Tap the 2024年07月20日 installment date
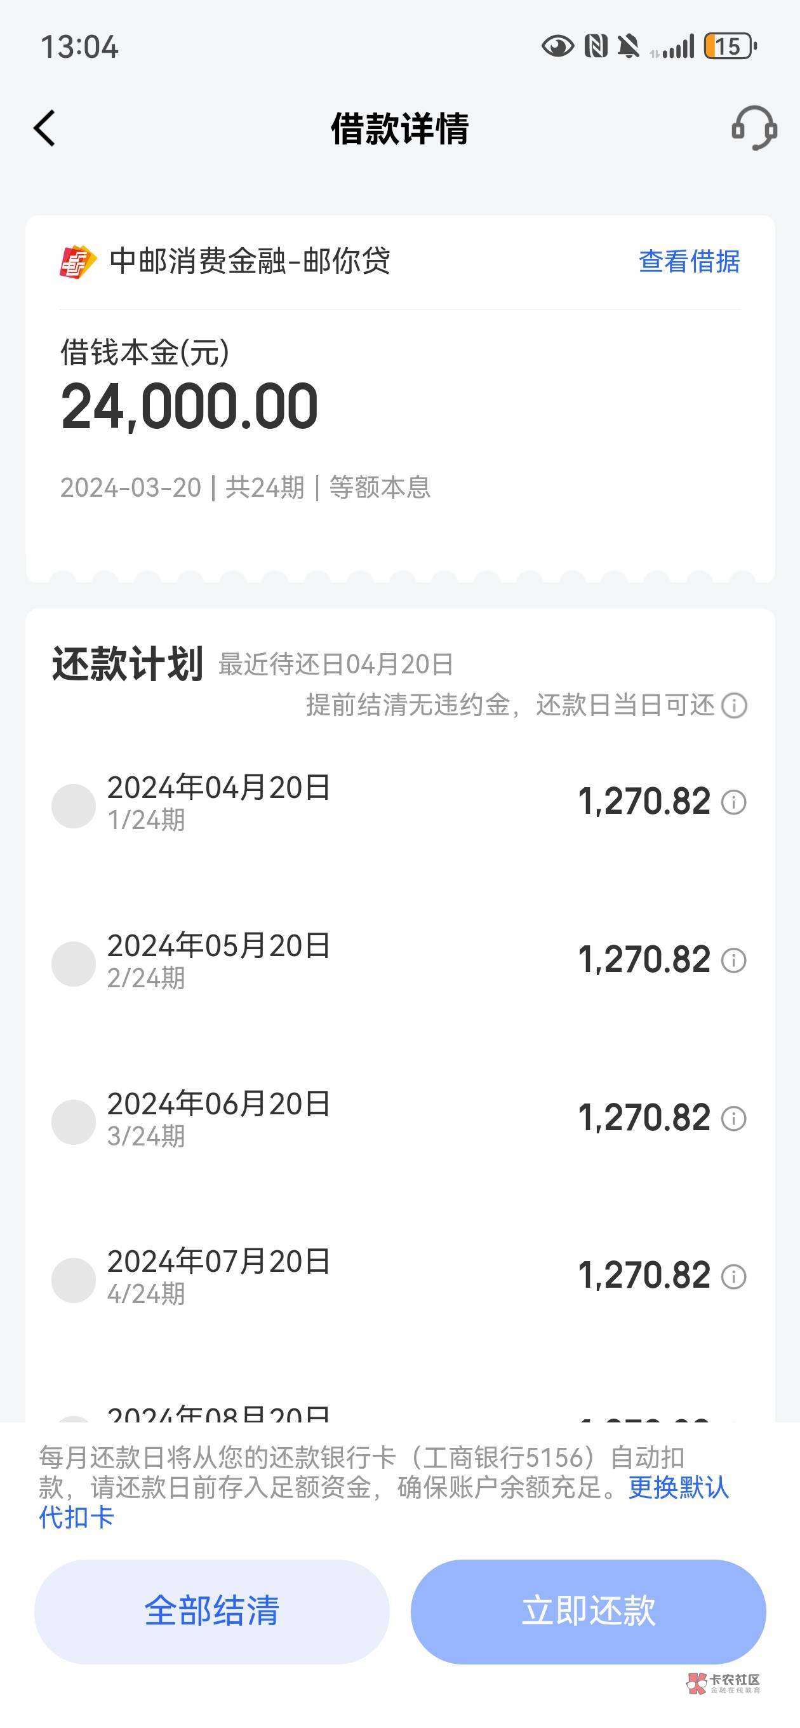 tap(218, 1262)
